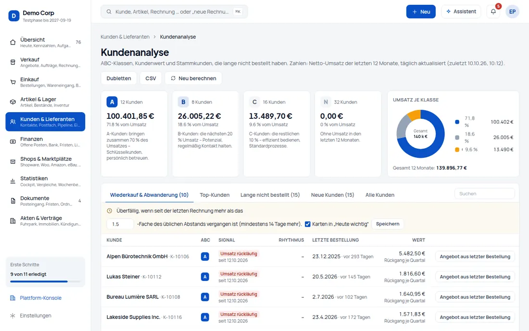Click the N class badge in card
Image resolution: width=529 pixels, height=331 pixels.
coord(326,102)
